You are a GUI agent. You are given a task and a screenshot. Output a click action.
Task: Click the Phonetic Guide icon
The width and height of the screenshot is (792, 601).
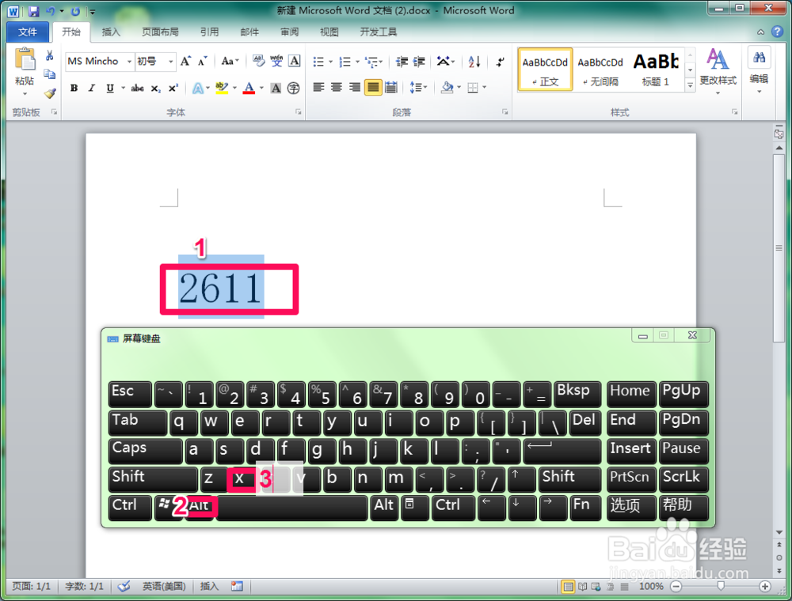point(276,61)
